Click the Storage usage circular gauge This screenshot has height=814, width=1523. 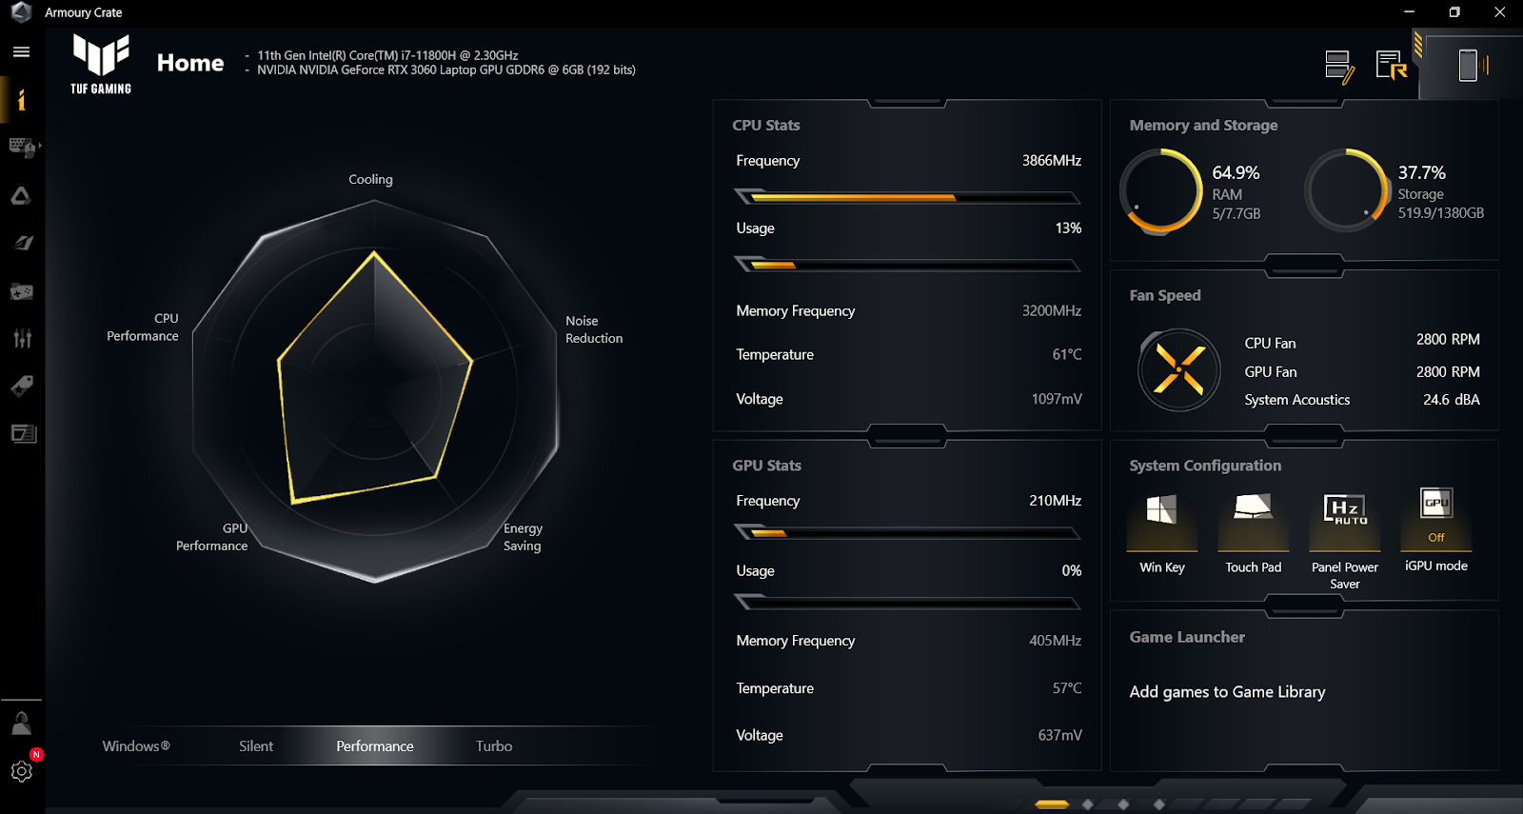point(1346,190)
